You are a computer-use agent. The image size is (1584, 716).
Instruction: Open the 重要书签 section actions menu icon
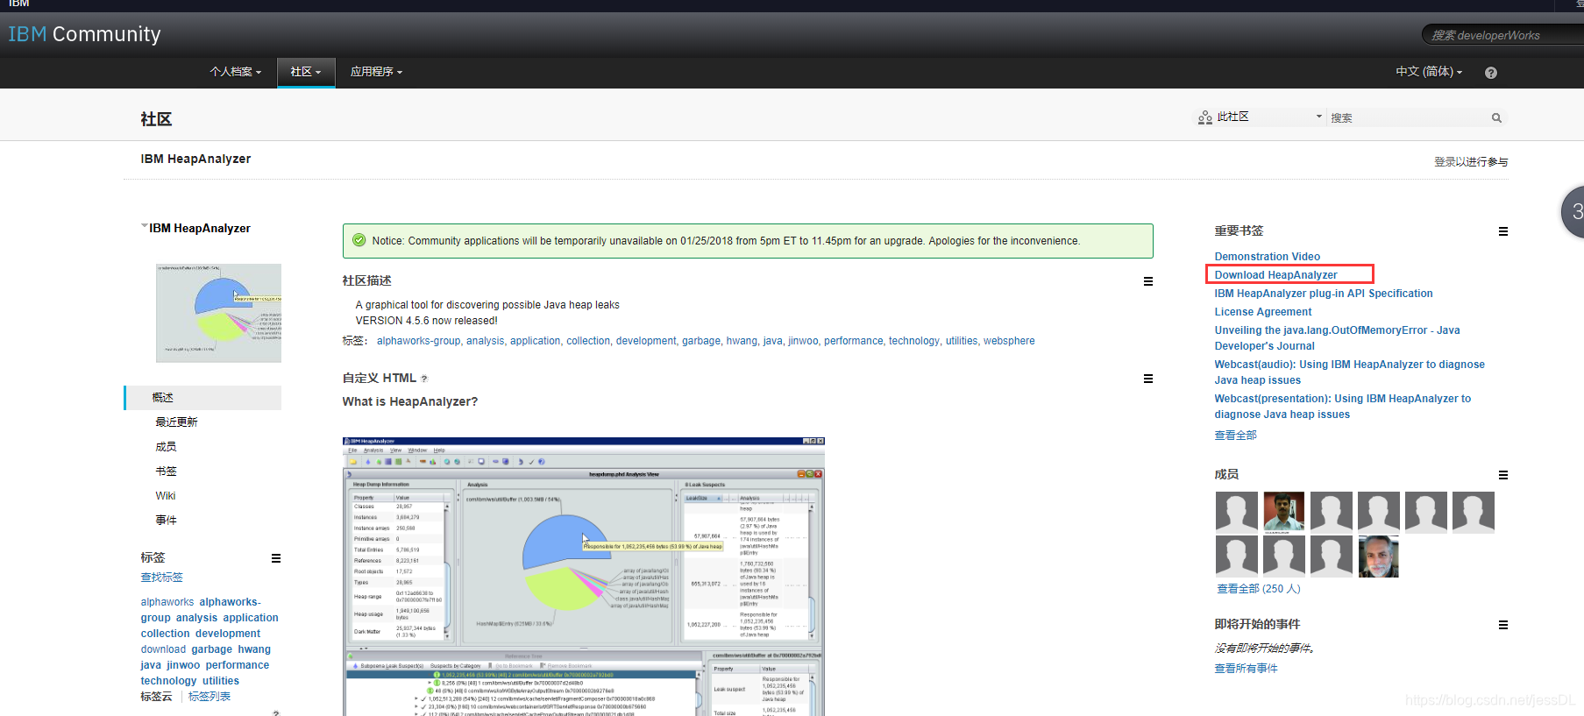pos(1503,231)
